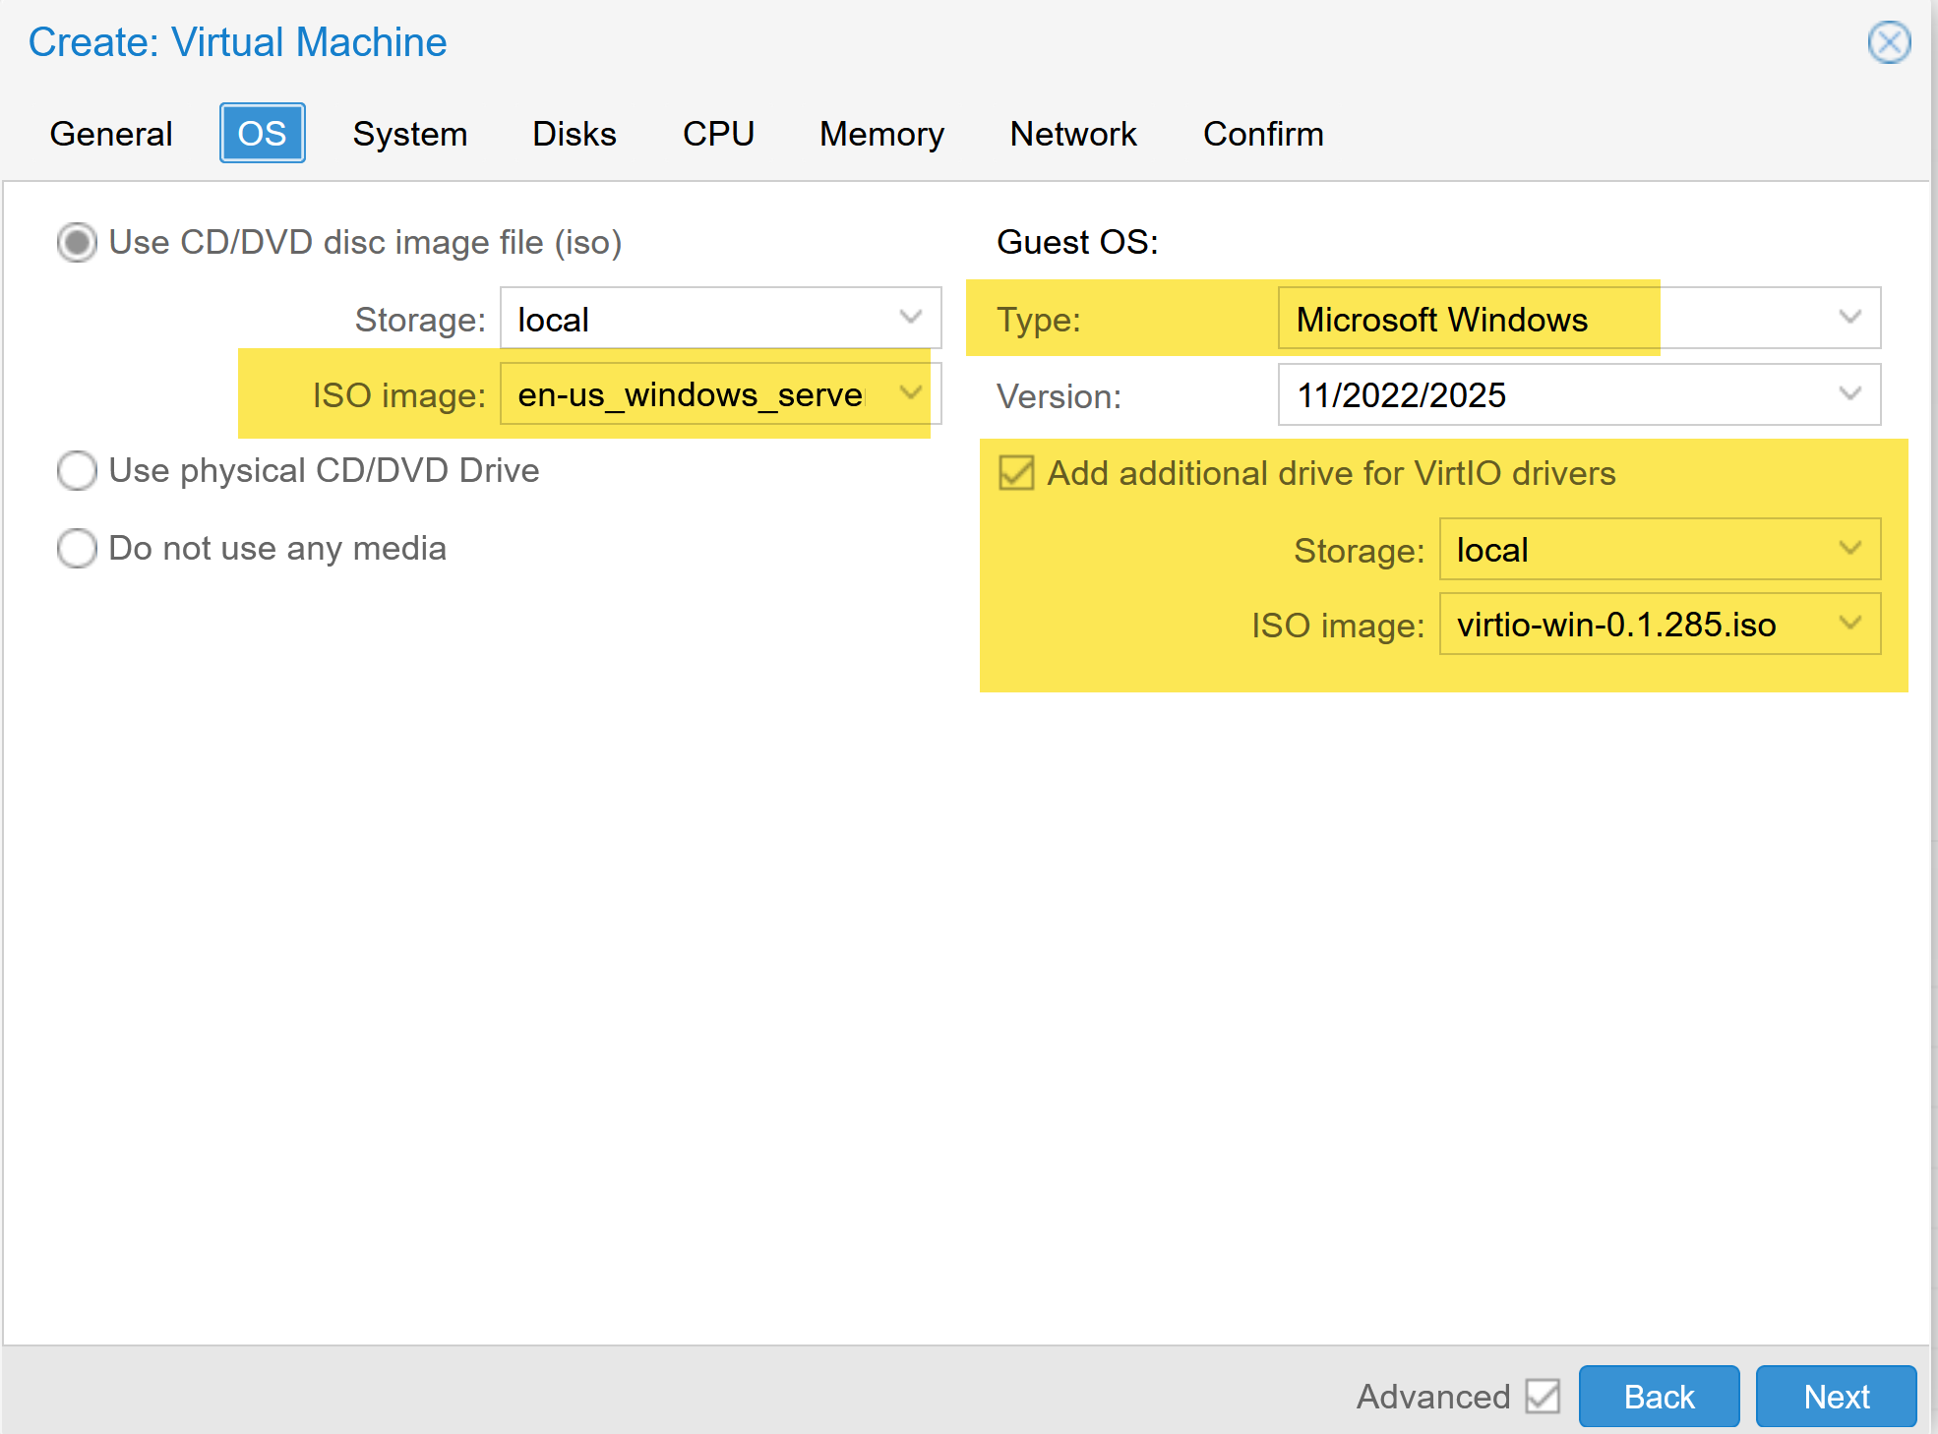The height and width of the screenshot is (1434, 1938).
Task: Open the virtio-win-0.1.285.iso image dropdown
Action: click(1660, 624)
